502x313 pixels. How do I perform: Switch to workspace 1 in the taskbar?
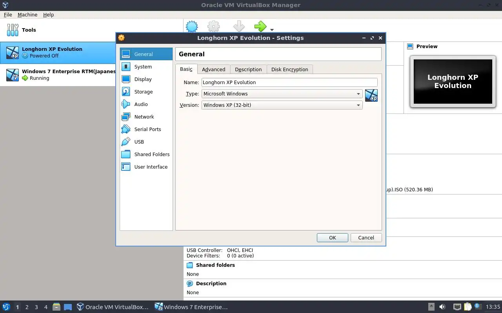(17, 307)
